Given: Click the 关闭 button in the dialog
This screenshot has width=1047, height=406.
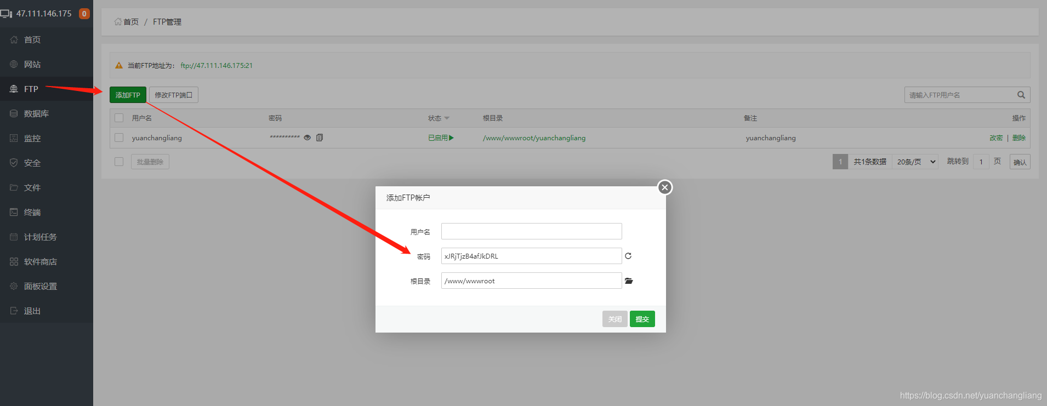Looking at the screenshot, I should click(615, 319).
